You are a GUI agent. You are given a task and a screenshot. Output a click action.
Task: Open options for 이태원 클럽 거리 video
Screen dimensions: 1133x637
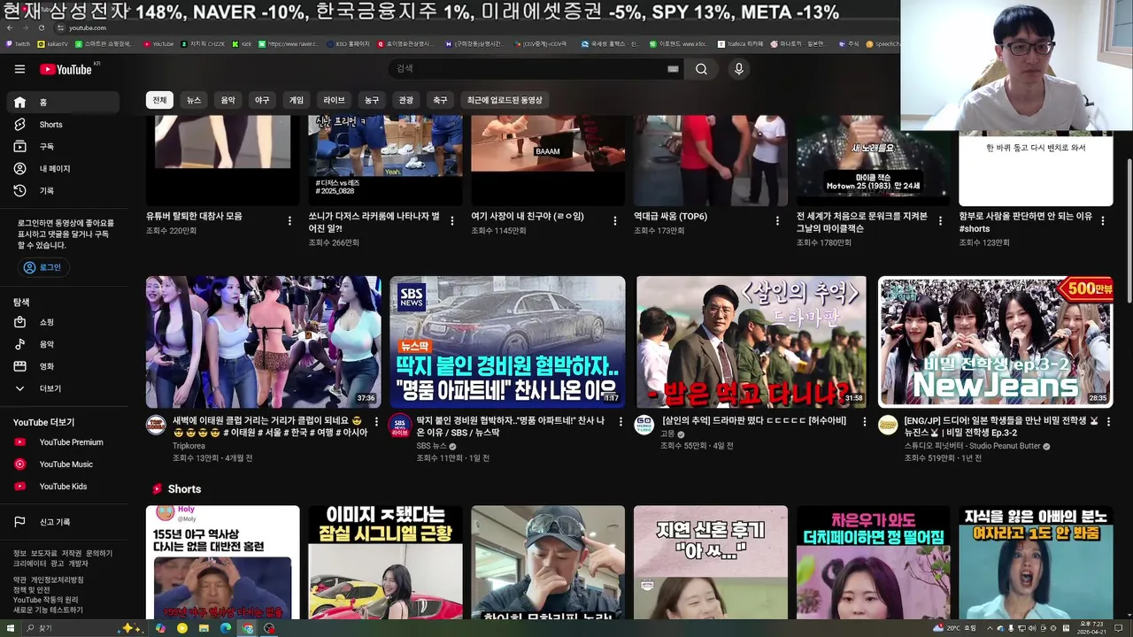point(376,422)
